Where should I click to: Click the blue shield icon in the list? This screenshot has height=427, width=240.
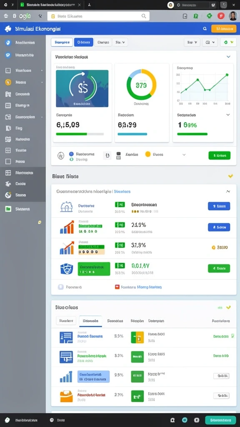pos(66,269)
